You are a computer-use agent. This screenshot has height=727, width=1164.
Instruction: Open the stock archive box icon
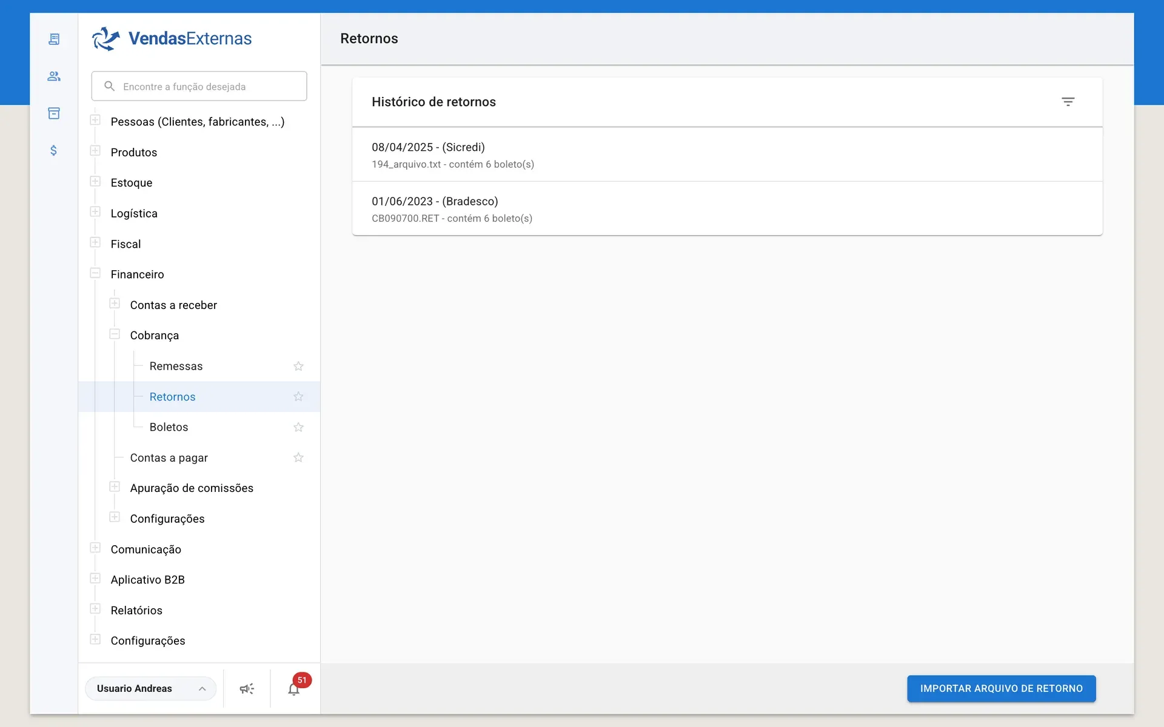tap(54, 113)
